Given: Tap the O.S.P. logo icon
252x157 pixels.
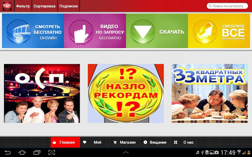Looking at the screenshot, I should pyautogui.click(x=7, y=6).
